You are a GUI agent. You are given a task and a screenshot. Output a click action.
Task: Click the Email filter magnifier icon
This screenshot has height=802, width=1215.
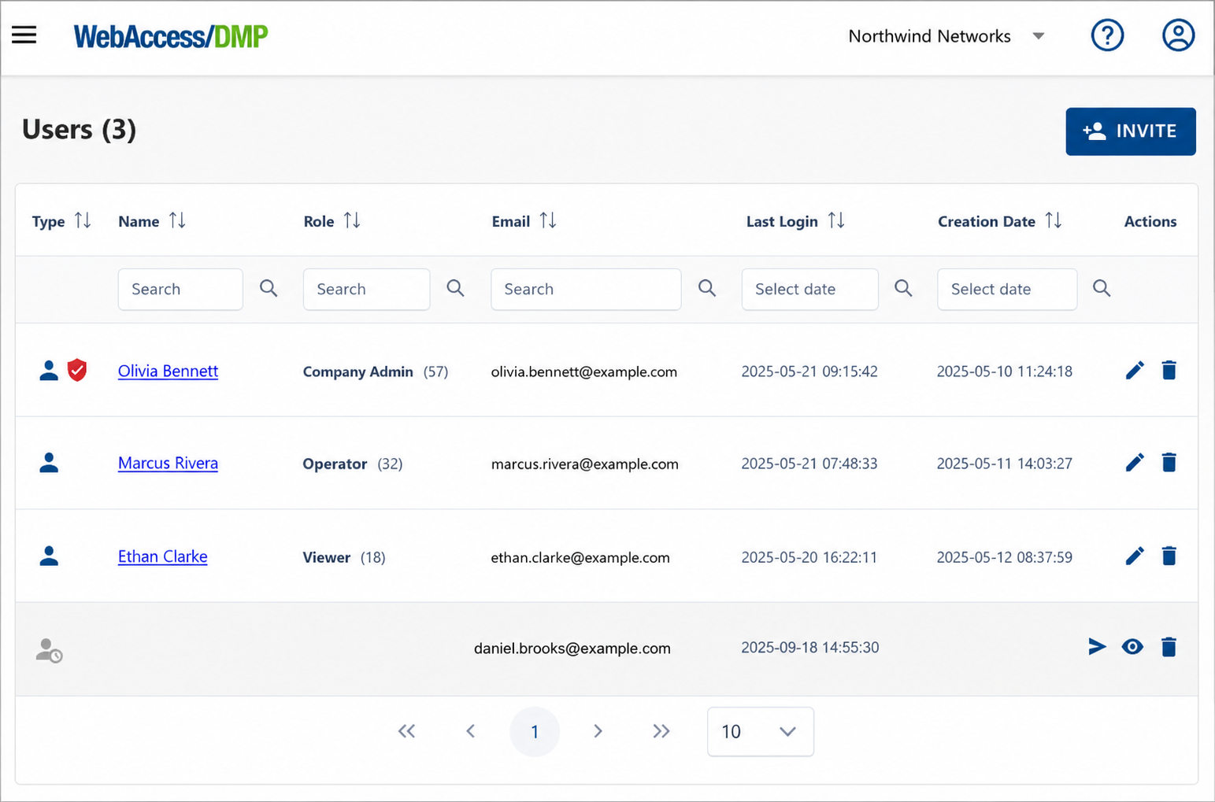(x=707, y=288)
